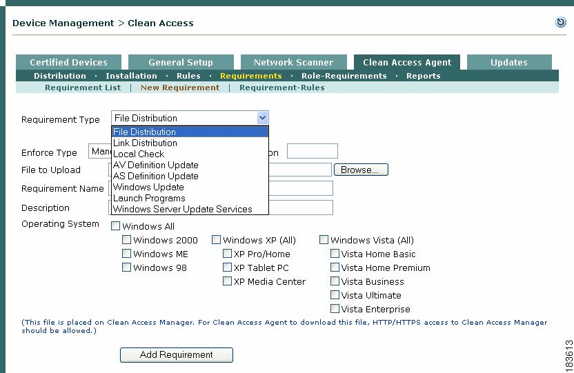Choose Windows Update from the list
This screenshot has width=574, height=373.
[190, 187]
